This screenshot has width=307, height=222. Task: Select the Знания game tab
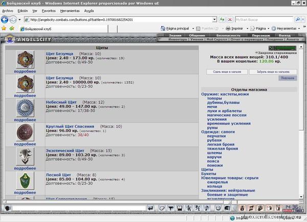pos(175,35)
